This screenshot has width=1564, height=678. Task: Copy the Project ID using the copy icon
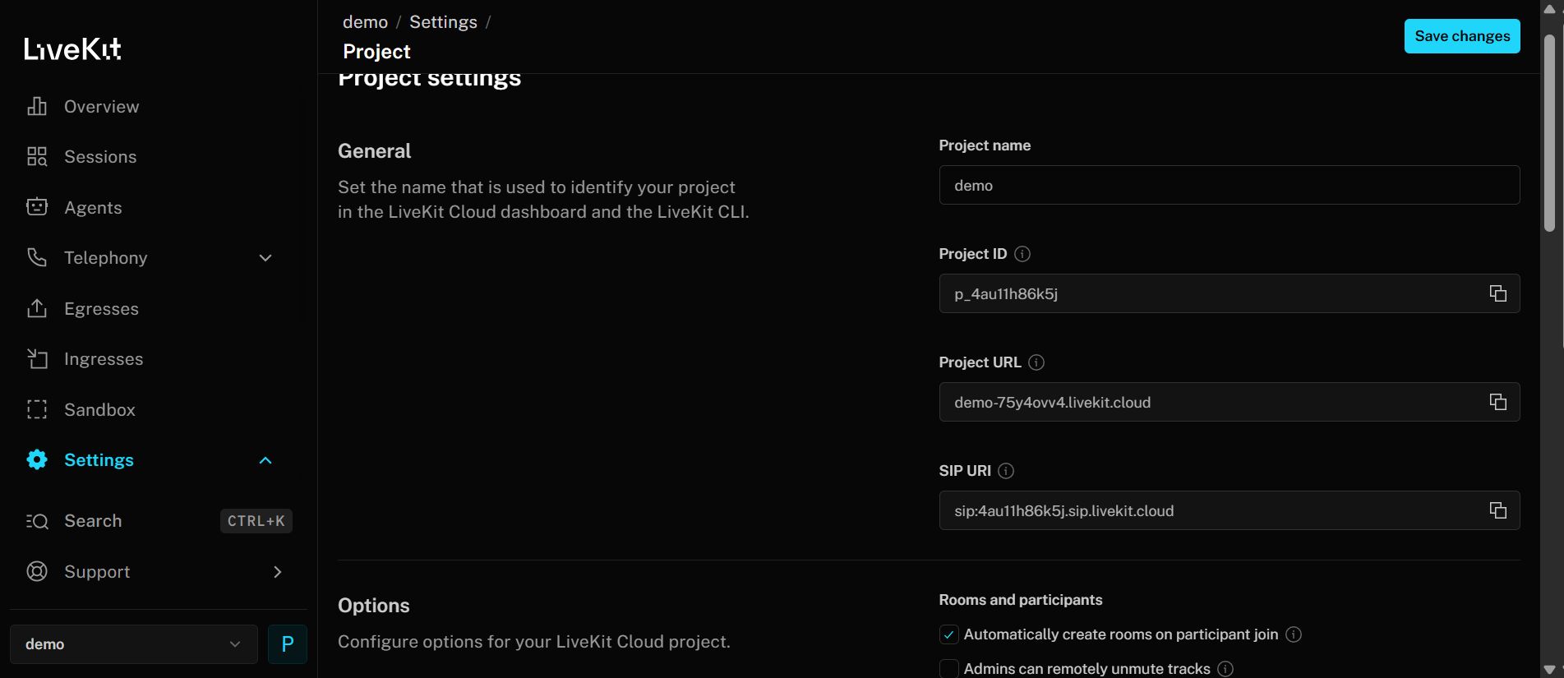coord(1497,293)
